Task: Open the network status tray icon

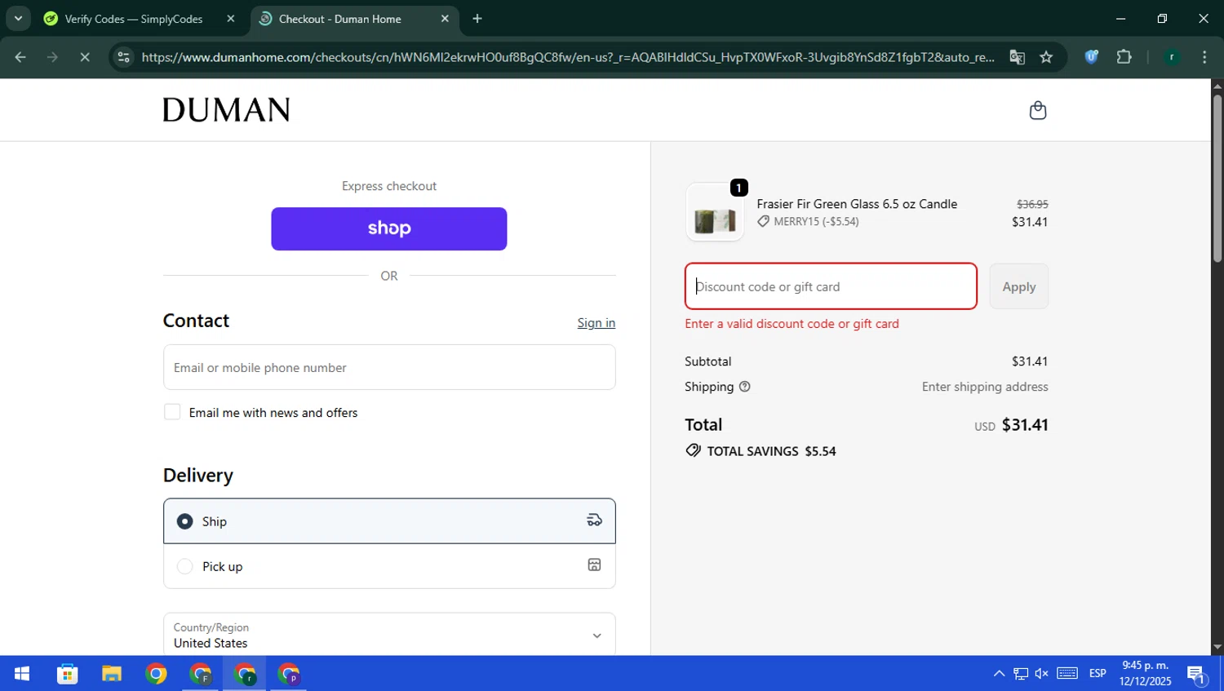Action: [1021, 674]
